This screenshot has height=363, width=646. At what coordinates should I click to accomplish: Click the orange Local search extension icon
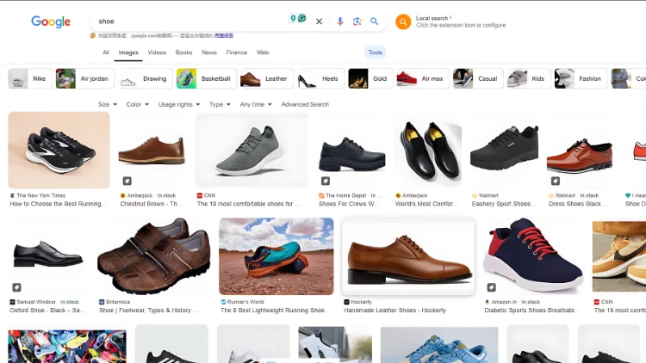[x=403, y=22]
